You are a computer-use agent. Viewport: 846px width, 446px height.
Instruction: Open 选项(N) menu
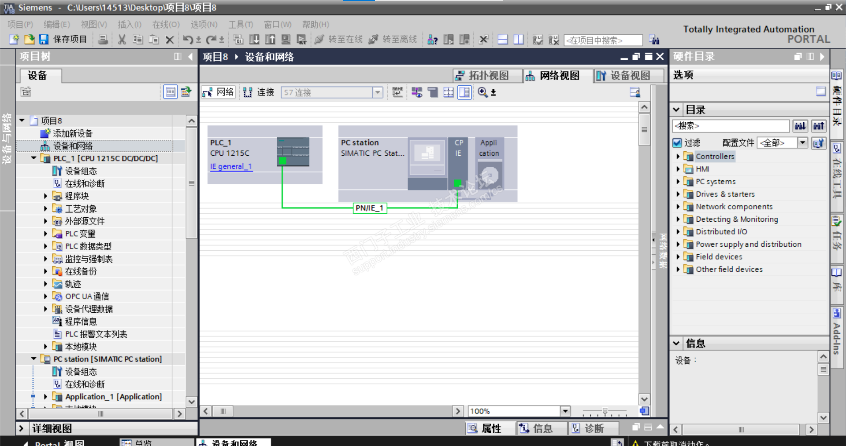tap(204, 25)
